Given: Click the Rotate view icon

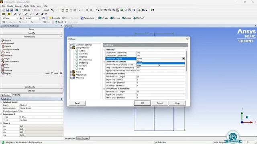Looking at the screenshot, I should pyautogui.click(x=98, y=10).
